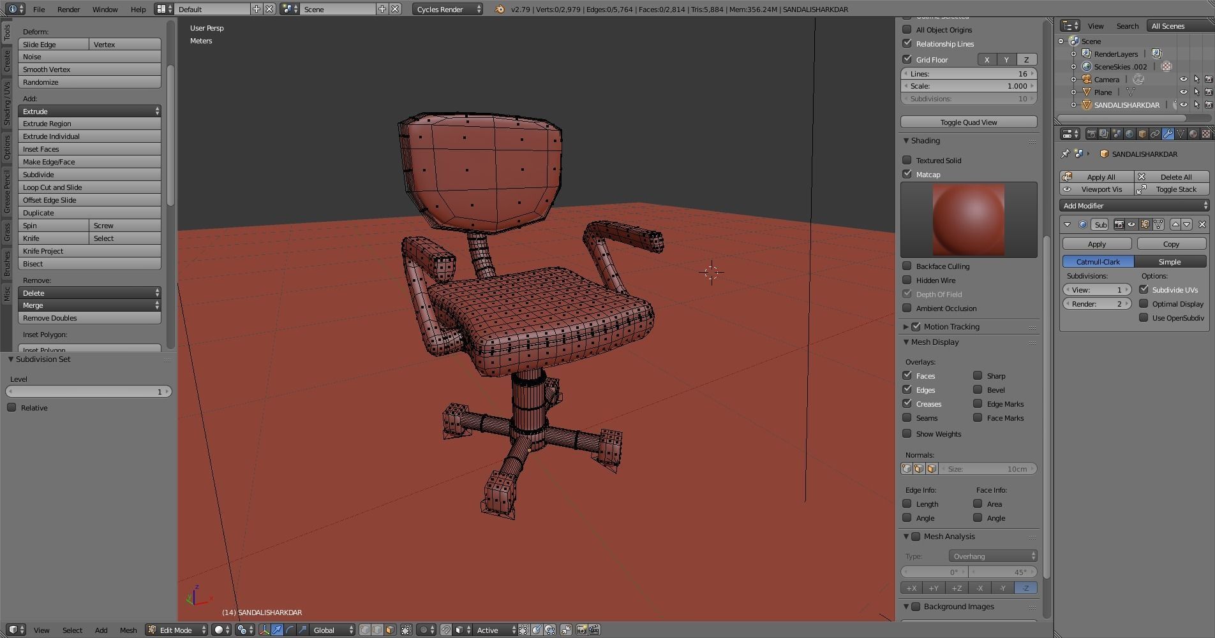The image size is (1215, 638).
Task: Toggle the 3D manipulator axes icon
Action: [264, 630]
